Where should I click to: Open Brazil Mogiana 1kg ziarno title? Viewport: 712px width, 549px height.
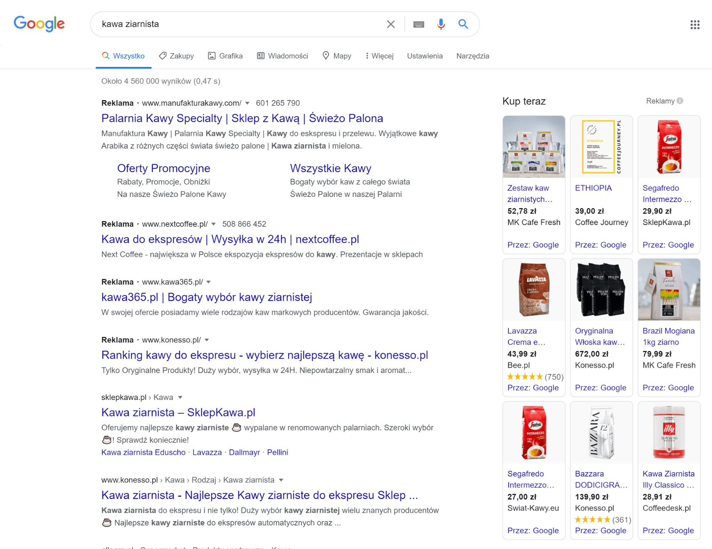click(x=668, y=336)
